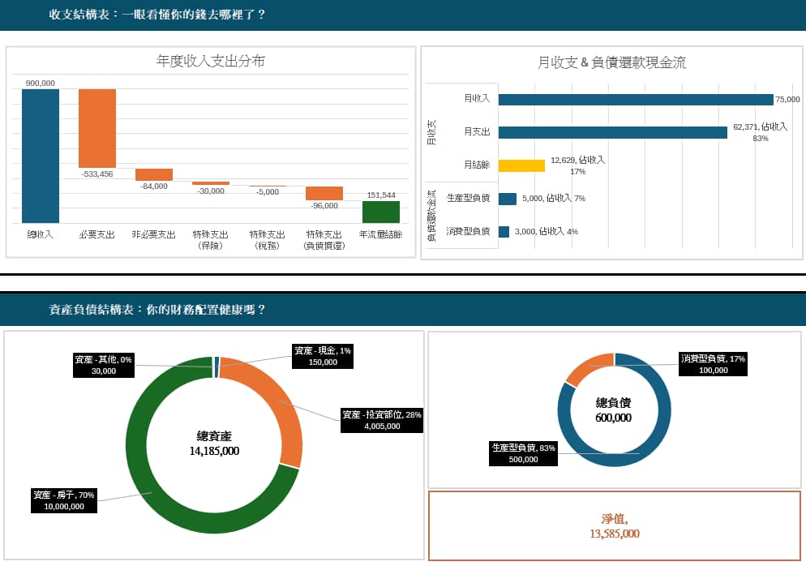Click the 月收入 horizontal bar showing 75,000

click(x=635, y=99)
